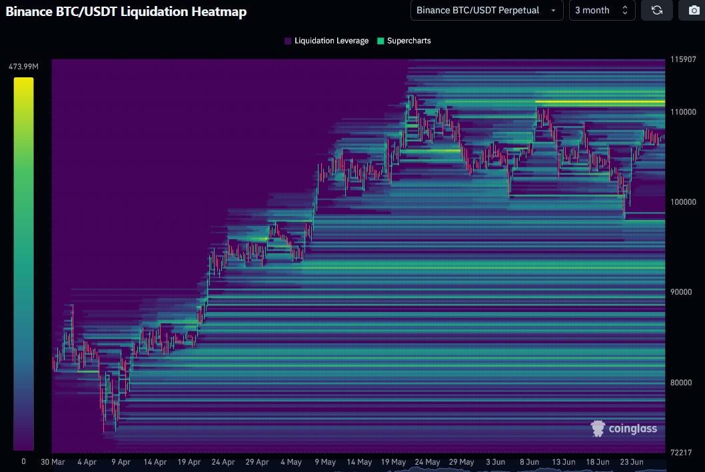Click the 8 Jun date axis label
This screenshot has height=472, width=705.
point(529,462)
